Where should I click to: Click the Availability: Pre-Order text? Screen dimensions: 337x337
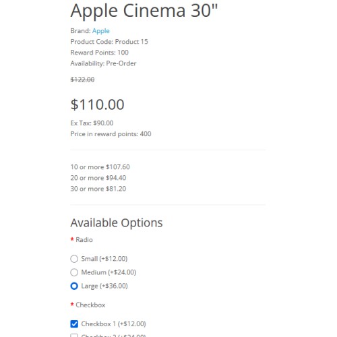103,63
